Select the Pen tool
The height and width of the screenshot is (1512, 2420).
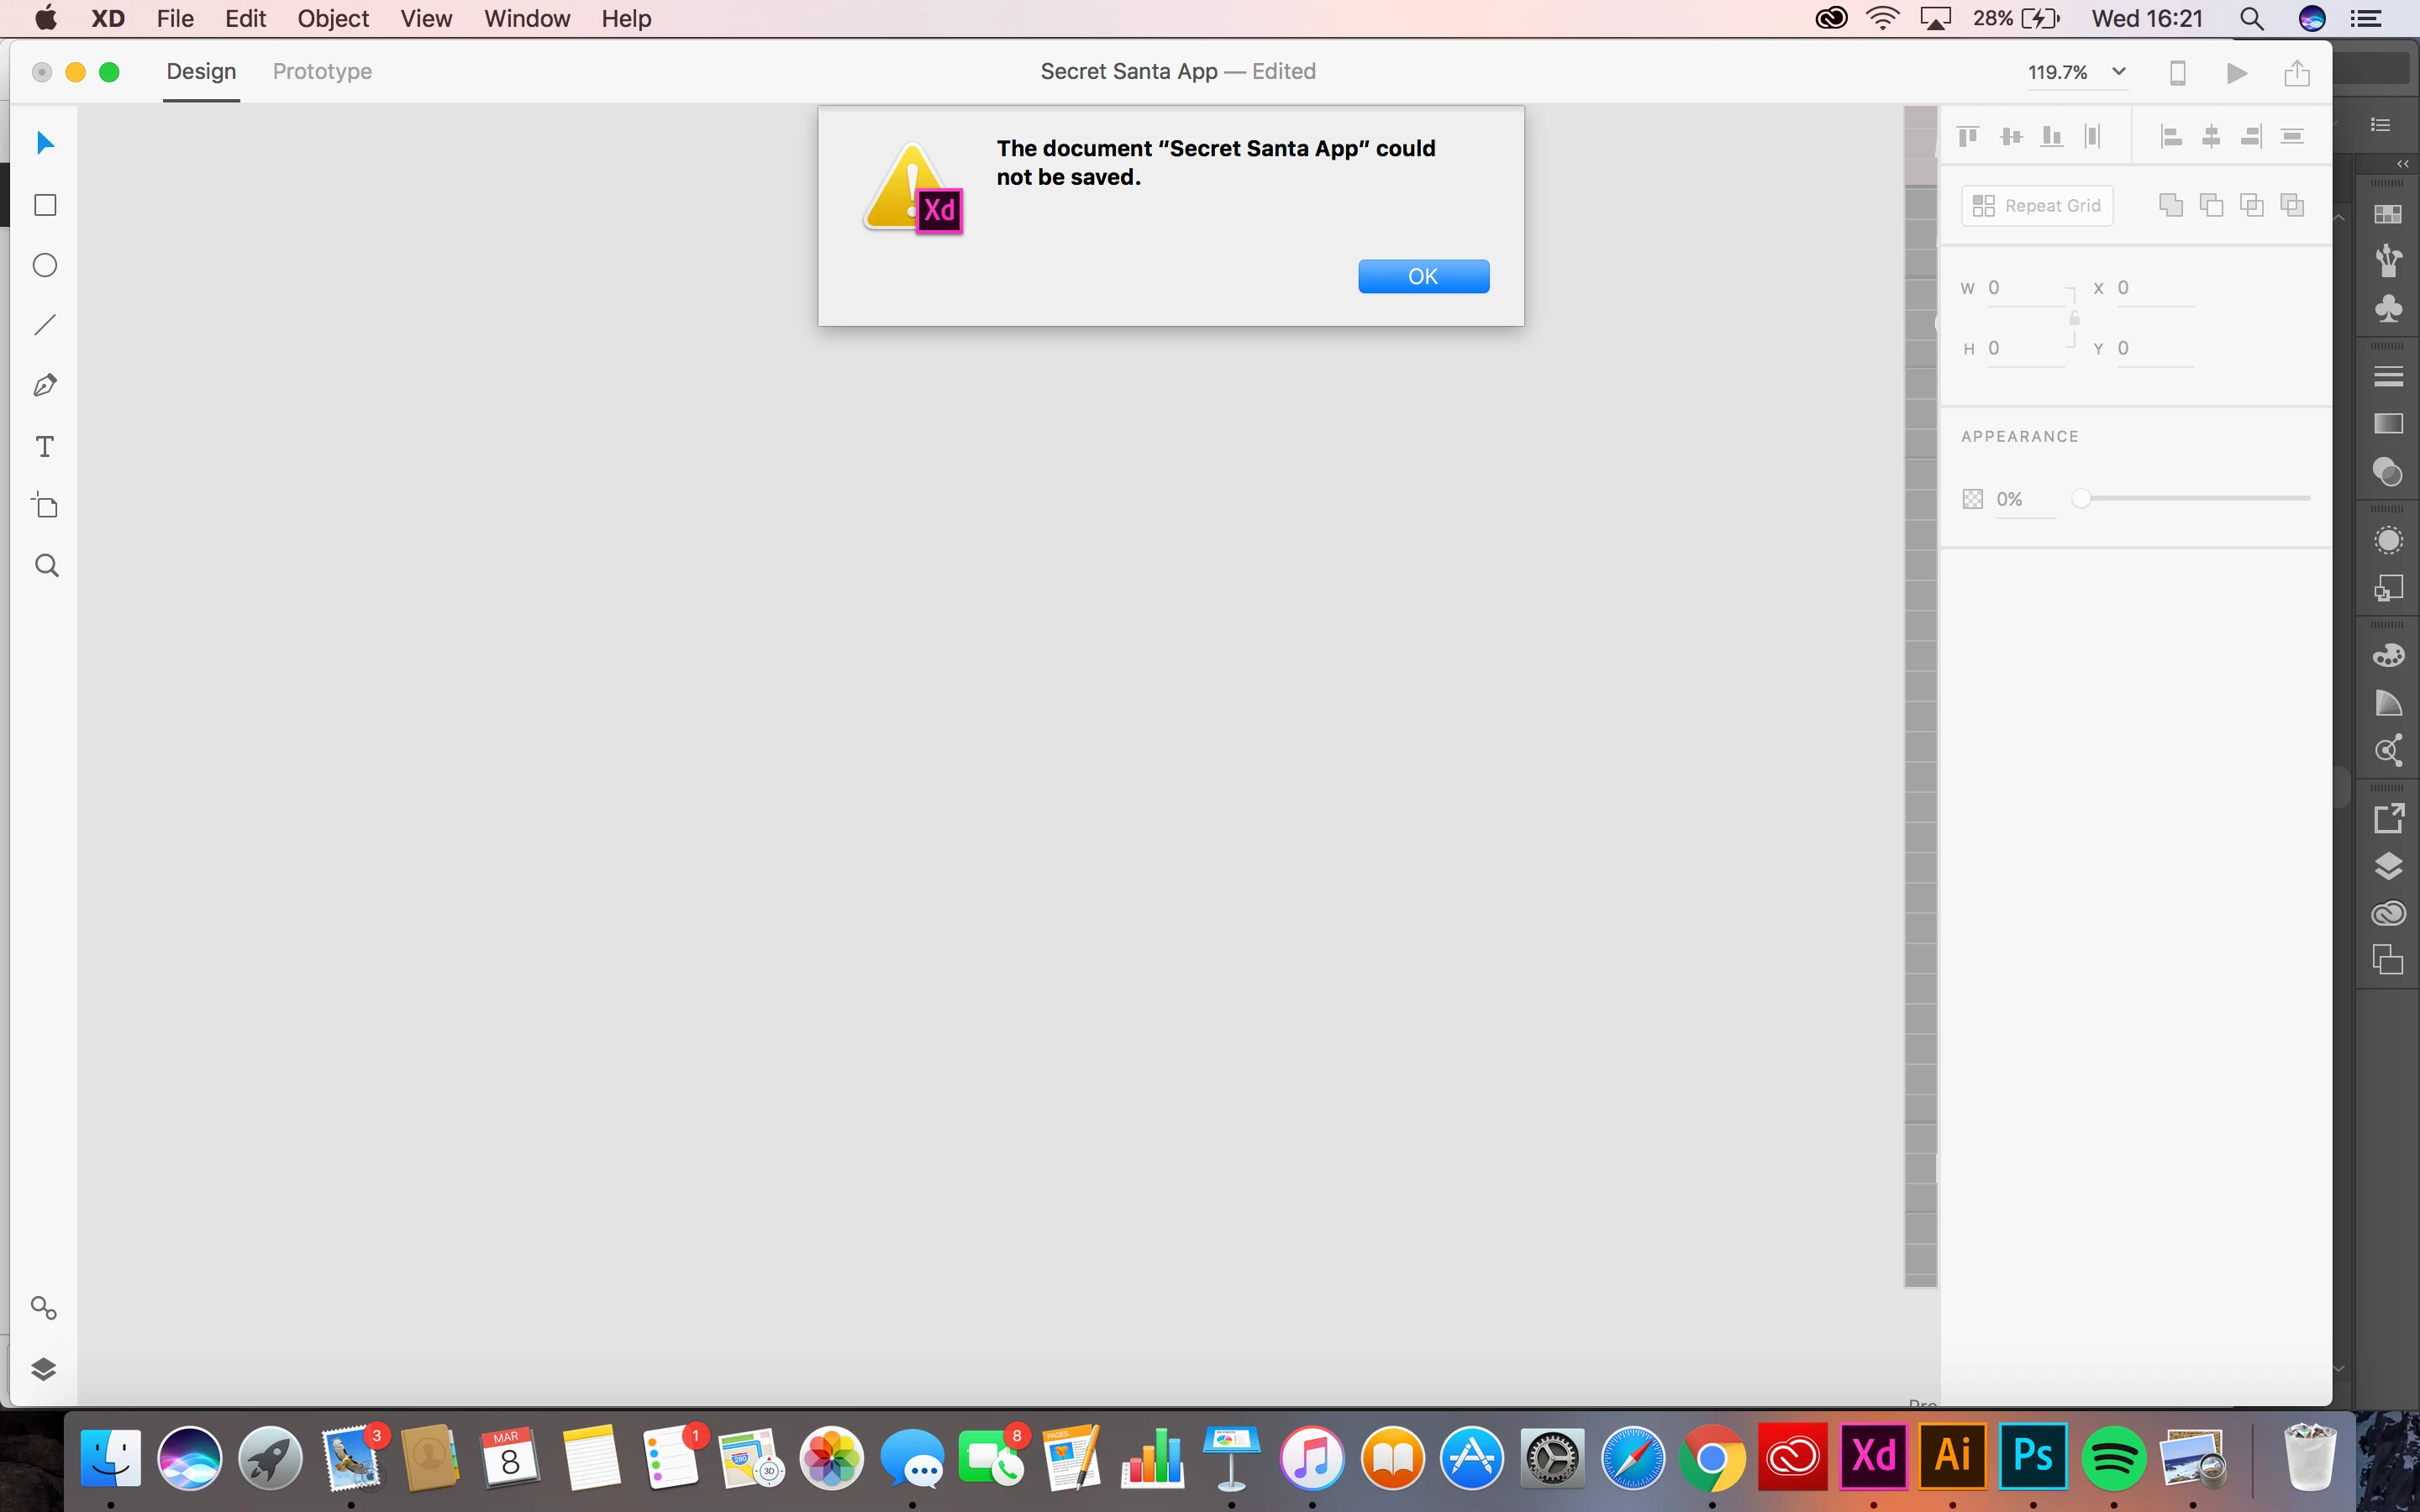coord(45,385)
